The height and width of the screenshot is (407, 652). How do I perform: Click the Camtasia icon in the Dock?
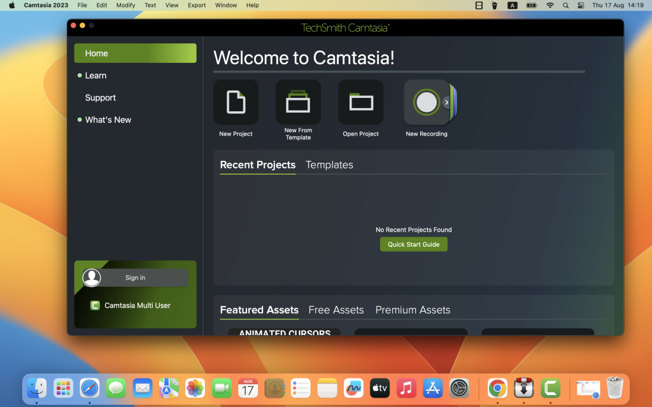pyautogui.click(x=551, y=389)
